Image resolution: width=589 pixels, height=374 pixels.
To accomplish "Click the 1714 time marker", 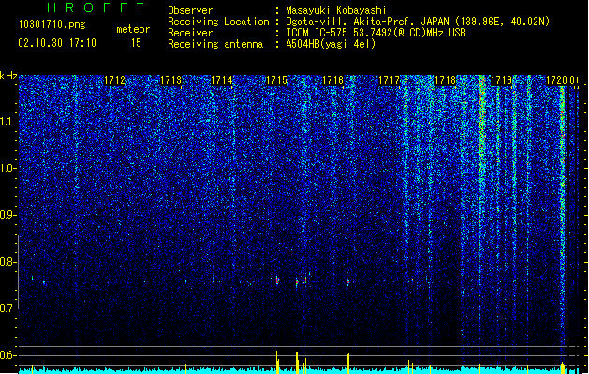I will [222, 80].
